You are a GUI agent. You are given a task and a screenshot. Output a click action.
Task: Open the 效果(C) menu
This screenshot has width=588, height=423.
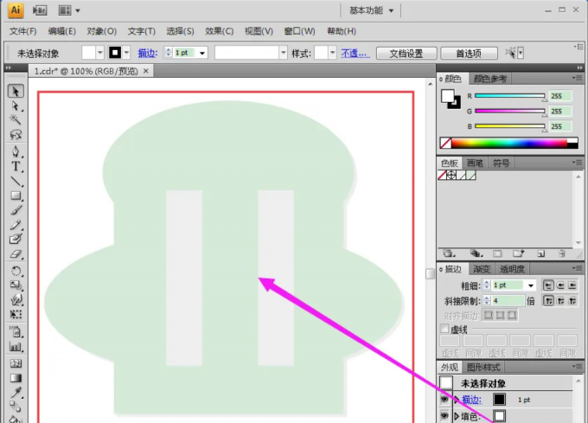(220, 31)
